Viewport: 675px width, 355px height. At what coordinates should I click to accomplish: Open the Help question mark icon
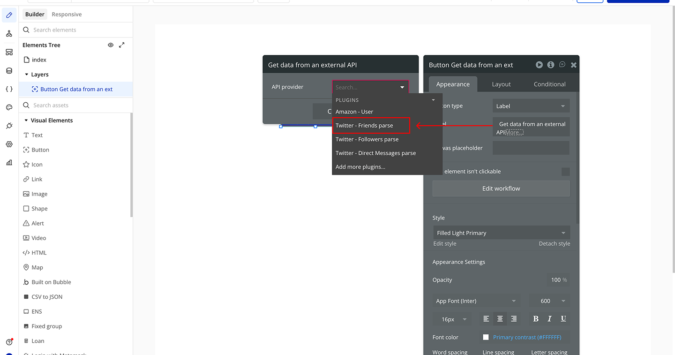9,342
